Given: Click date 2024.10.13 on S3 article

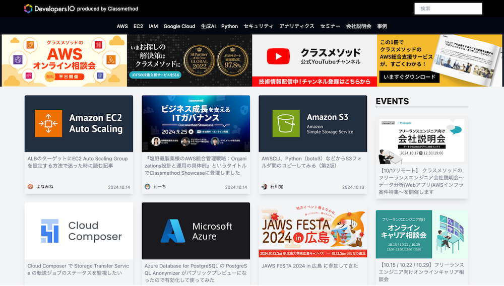Looking at the screenshot, I should (353, 187).
